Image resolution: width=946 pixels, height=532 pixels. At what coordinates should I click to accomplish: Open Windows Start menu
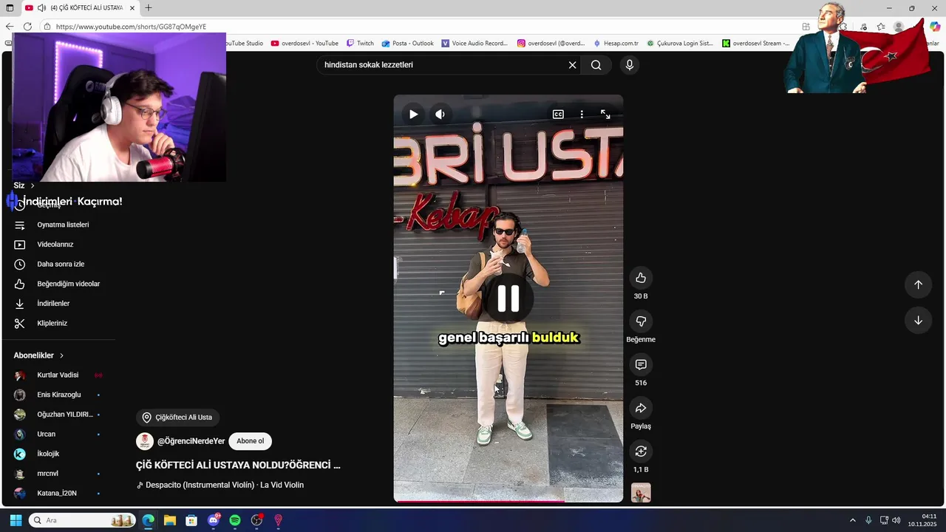[x=16, y=520]
